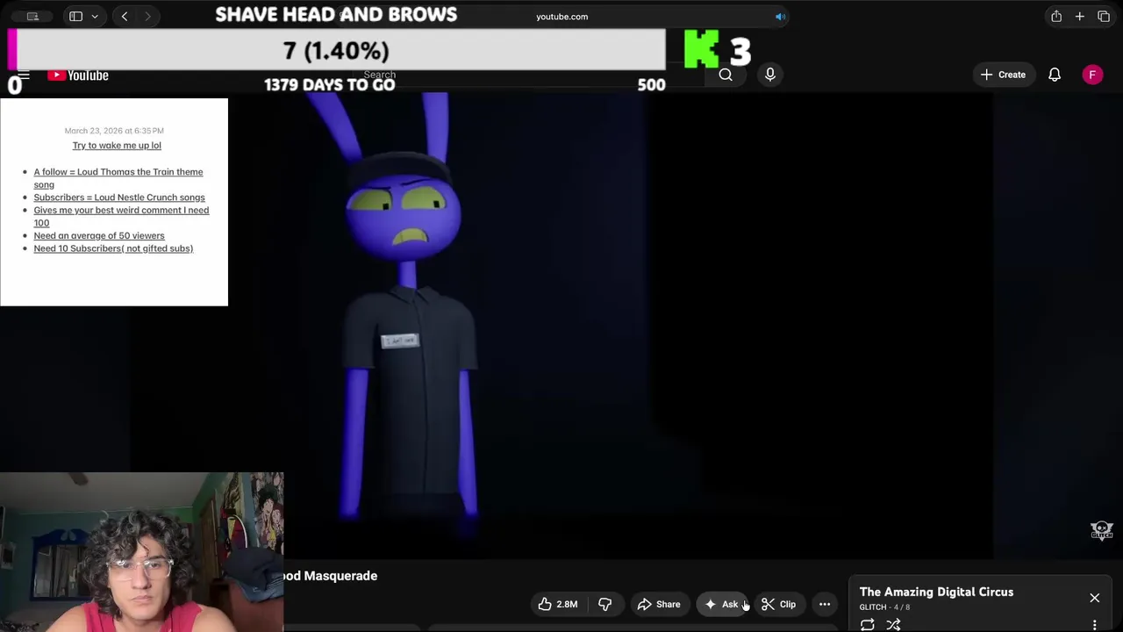This screenshot has height=632, width=1123.
Task: Show Safari tab overview
Action: pyautogui.click(x=1104, y=16)
